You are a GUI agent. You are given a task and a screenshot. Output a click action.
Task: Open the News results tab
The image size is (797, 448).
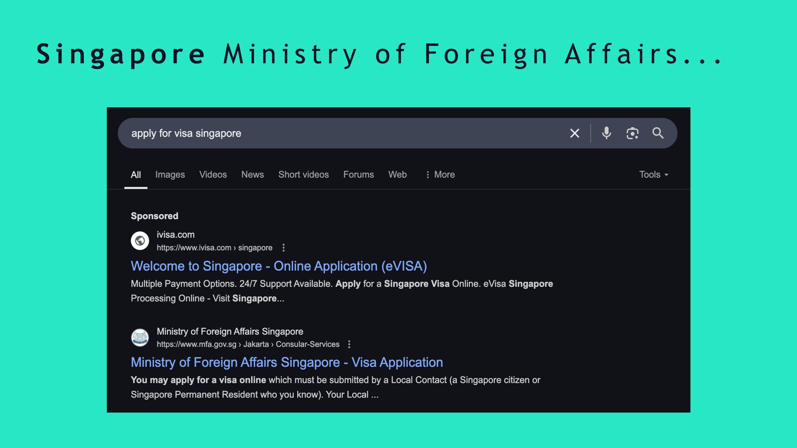tap(252, 175)
